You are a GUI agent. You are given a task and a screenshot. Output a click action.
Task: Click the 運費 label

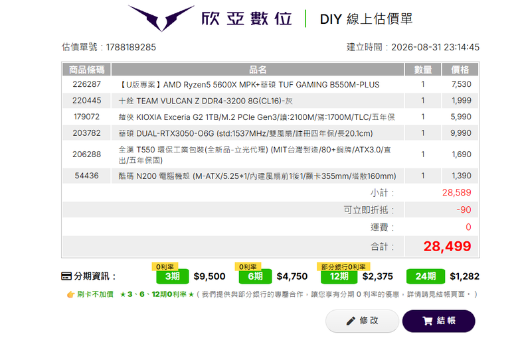coord(383,227)
